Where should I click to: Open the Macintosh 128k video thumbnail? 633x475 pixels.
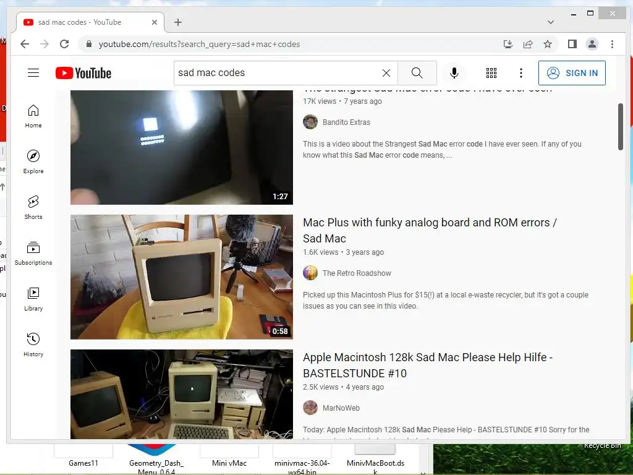click(x=182, y=394)
